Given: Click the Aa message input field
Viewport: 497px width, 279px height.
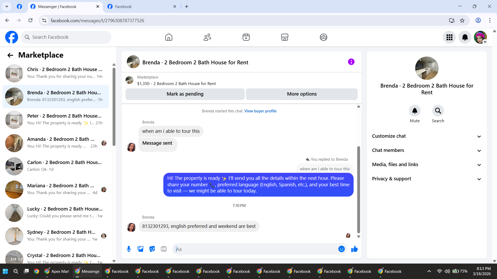Looking at the screenshot, I should click(255, 249).
